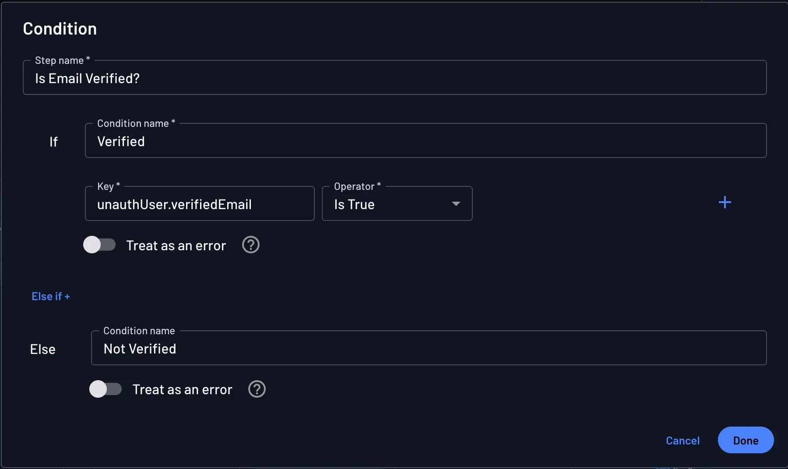Click Done to save the condition
Image resolution: width=788 pixels, height=469 pixels.
tap(745, 441)
